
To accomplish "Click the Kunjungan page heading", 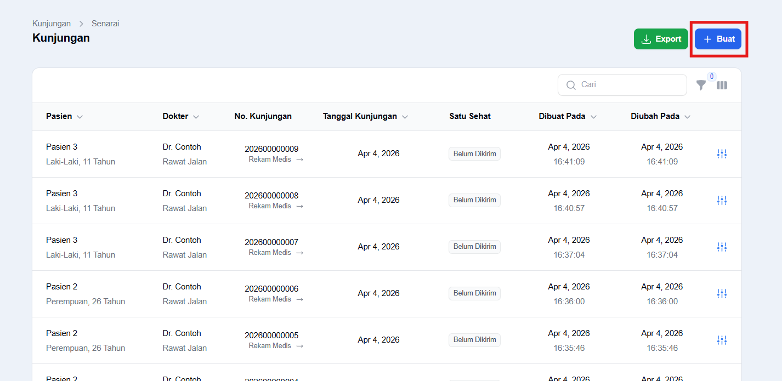I will click(61, 38).
